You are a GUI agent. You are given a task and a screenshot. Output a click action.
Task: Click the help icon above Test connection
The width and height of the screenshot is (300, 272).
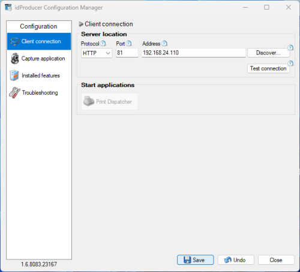(290, 64)
